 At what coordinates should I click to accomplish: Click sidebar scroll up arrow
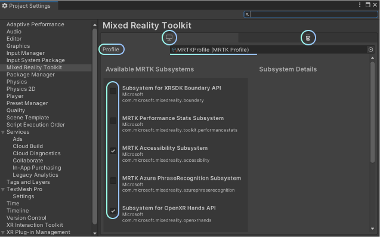pos(95,24)
